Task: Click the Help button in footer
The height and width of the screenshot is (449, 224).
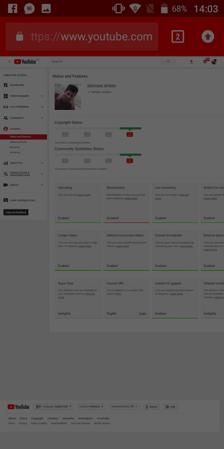Action: point(170,407)
